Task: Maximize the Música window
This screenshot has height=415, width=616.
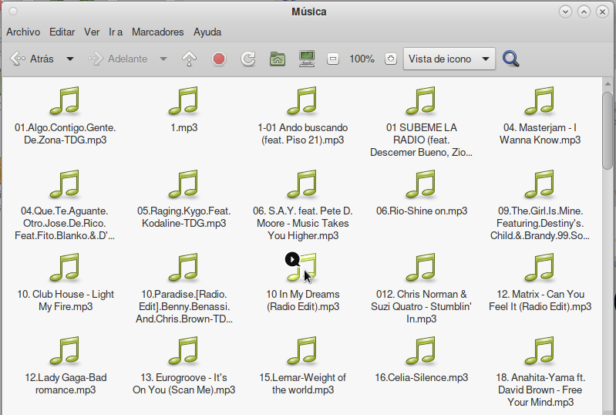Action: click(584, 12)
